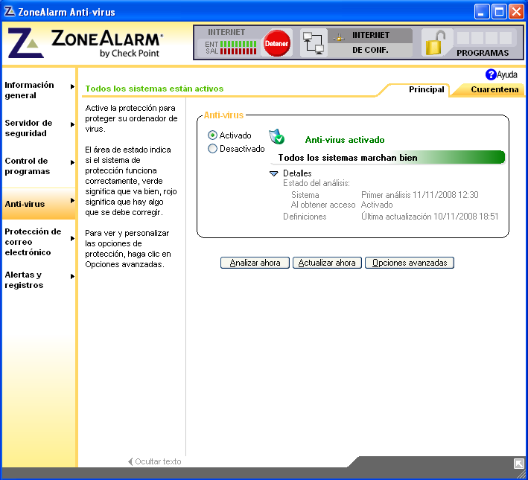This screenshot has height=480, width=528.
Task: Expand Servidor de seguridad arrow
Action: pos(72,124)
